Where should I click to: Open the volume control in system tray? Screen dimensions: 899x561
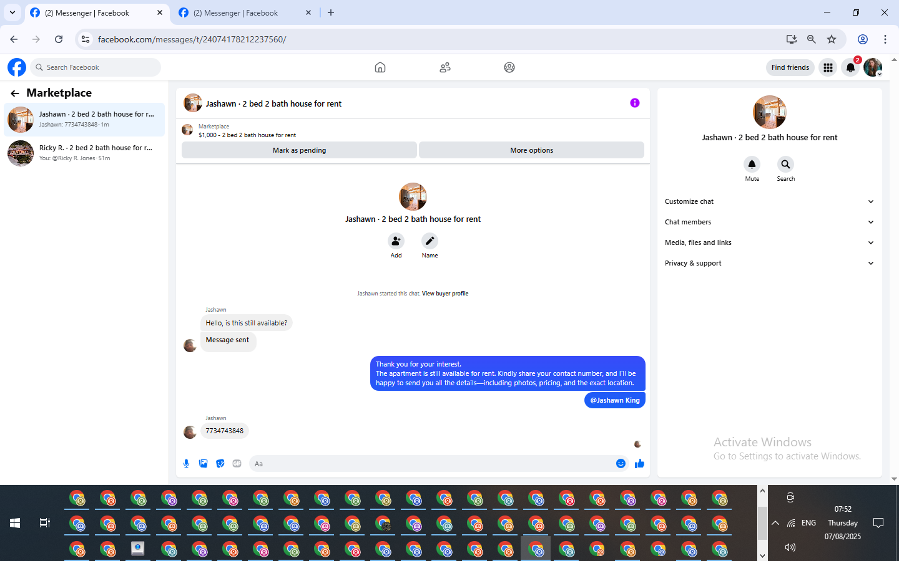(790, 547)
